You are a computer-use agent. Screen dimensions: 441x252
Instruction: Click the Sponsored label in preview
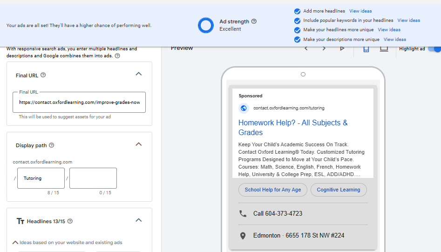251,95
